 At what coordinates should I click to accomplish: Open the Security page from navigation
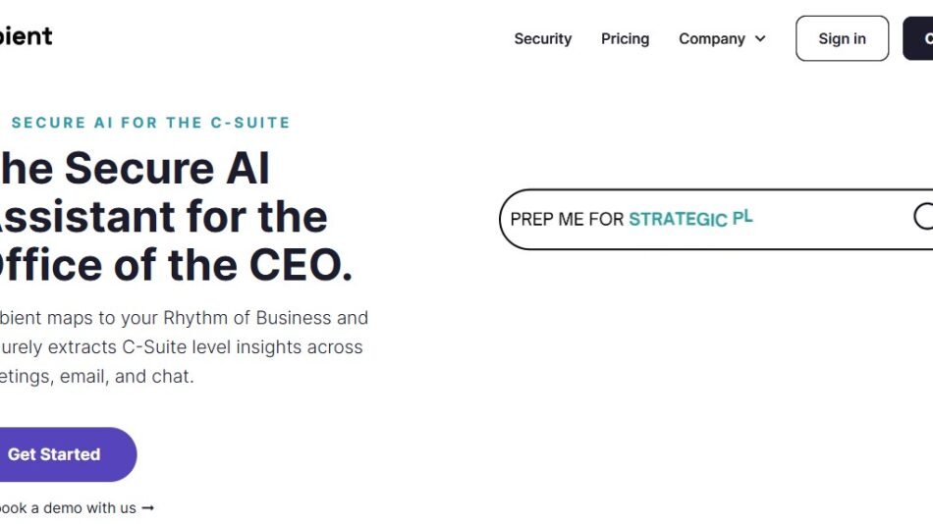542,39
